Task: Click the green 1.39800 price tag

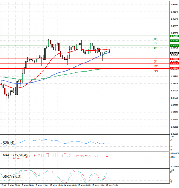Action: [175, 46]
